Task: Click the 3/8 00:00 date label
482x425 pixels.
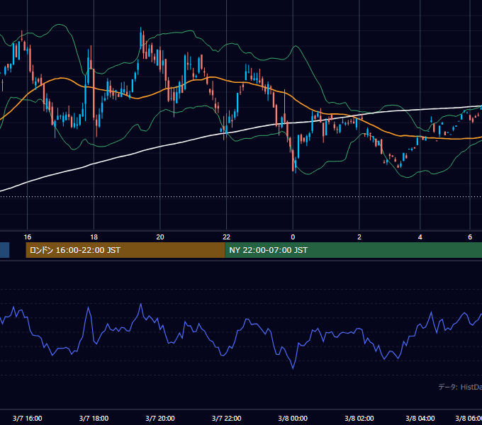Action: coord(293,418)
